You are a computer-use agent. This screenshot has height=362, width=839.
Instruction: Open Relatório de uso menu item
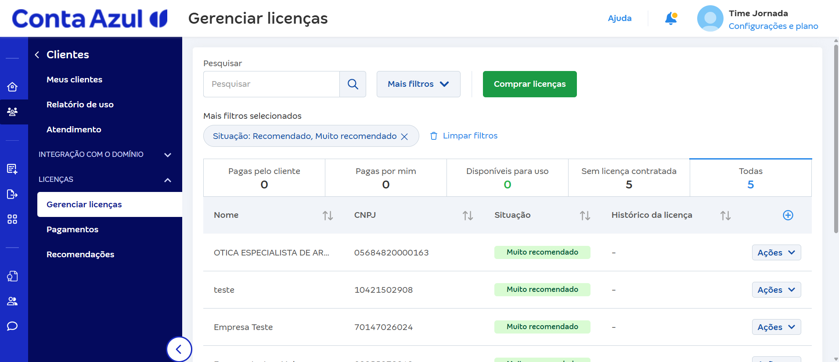pos(80,105)
